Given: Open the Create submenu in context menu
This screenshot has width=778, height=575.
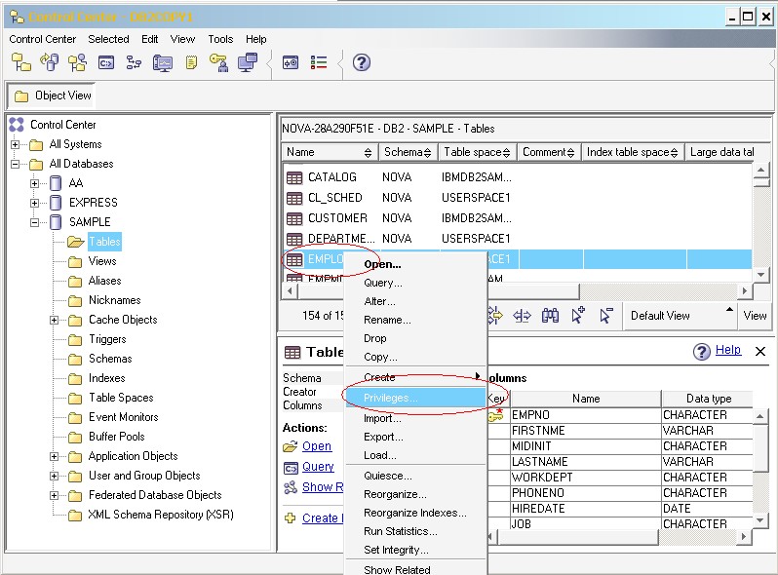Looking at the screenshot, I should [x=414, y=377].
